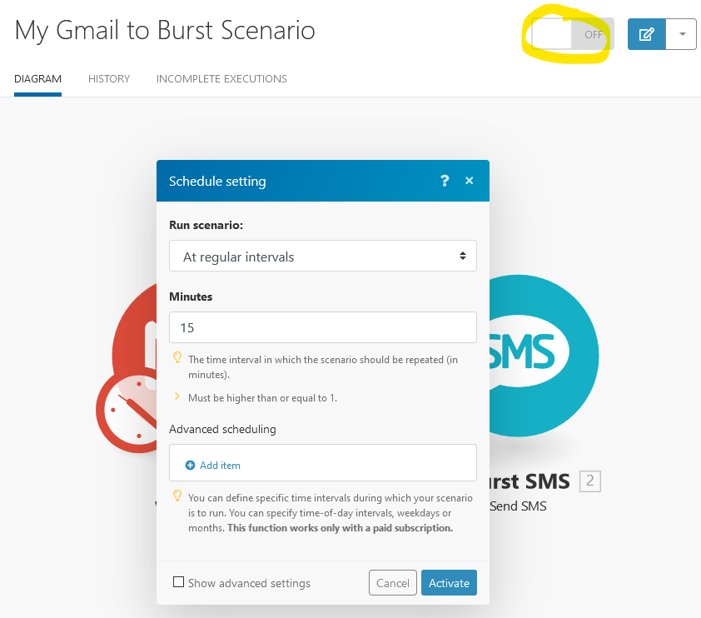The image size is (701, 618).
Task: Click into the Minutes input field
Action: click(x=323, y=327)
